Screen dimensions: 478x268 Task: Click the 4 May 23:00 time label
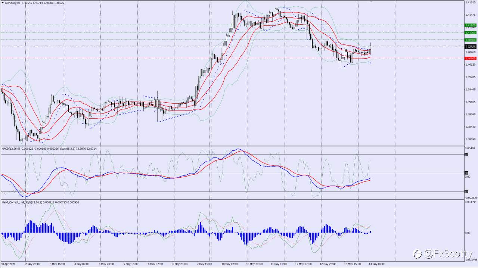click(106, 264)
